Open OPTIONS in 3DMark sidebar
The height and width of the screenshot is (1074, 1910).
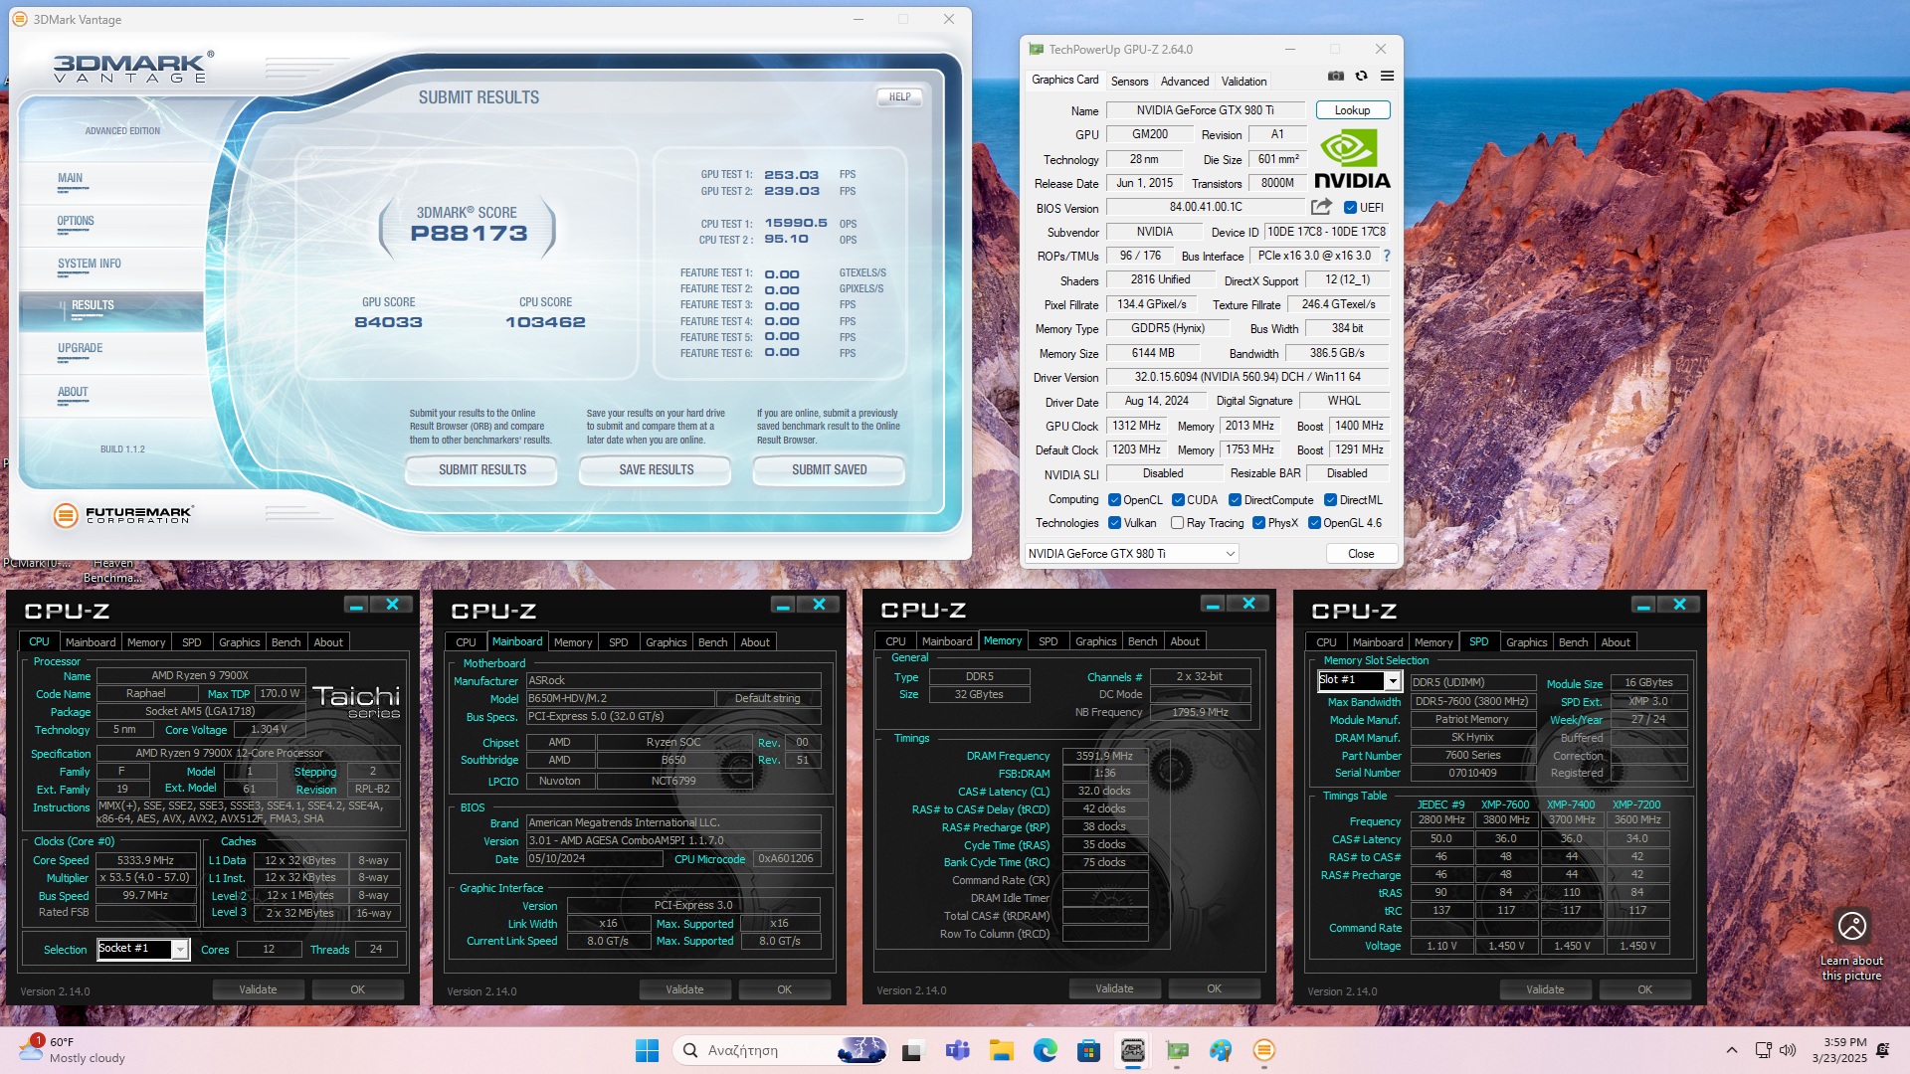pos(76,221)
